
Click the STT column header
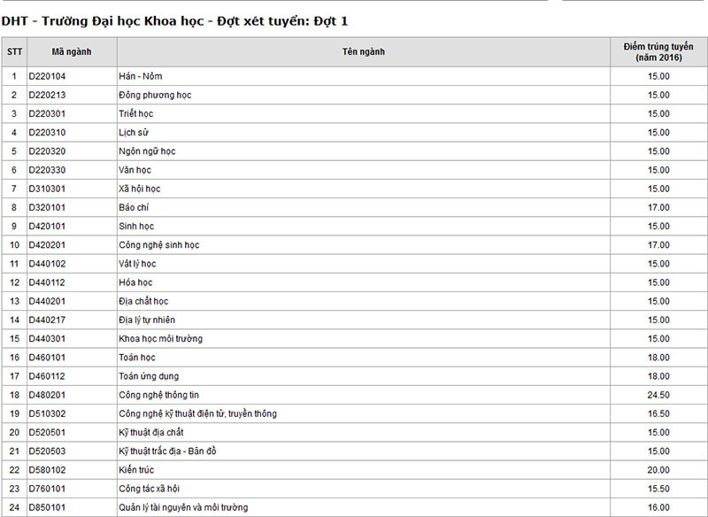tap(14, 51)
